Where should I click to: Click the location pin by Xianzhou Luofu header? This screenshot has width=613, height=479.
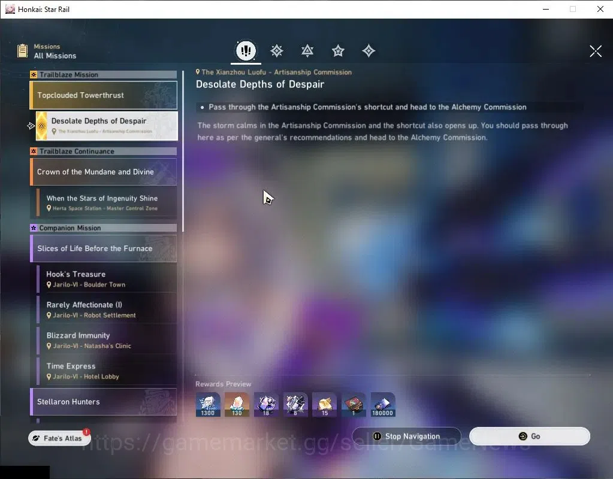(x=198, y=72)
